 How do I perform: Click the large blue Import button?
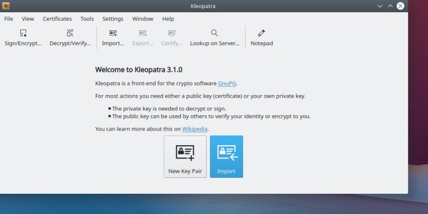[x=226, y=157]
